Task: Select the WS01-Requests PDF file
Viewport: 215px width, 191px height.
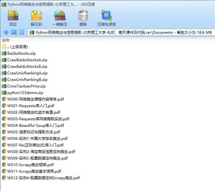Action: coord(28,106)
